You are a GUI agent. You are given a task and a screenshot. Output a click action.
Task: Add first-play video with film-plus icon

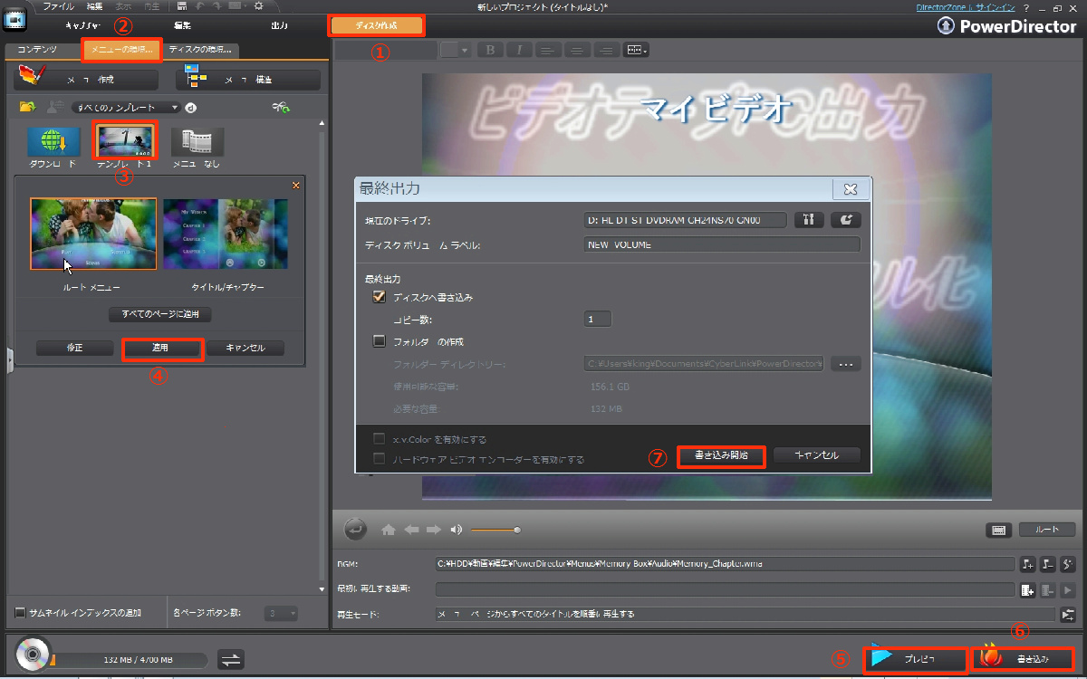(1028, 590)
